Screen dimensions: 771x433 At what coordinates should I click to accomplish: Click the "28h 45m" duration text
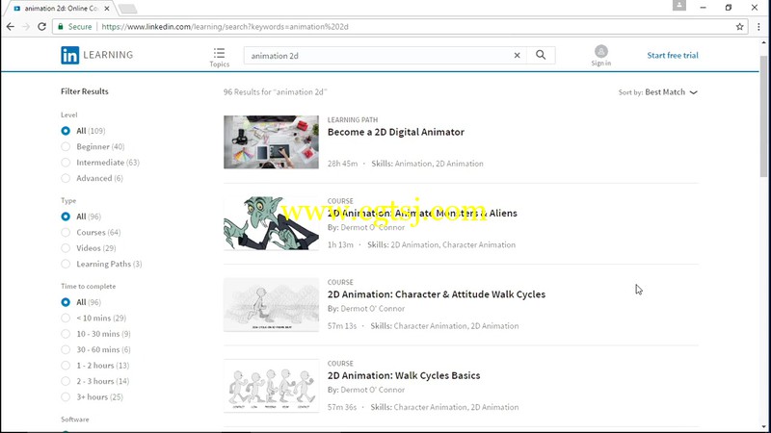tap(342, 164)
